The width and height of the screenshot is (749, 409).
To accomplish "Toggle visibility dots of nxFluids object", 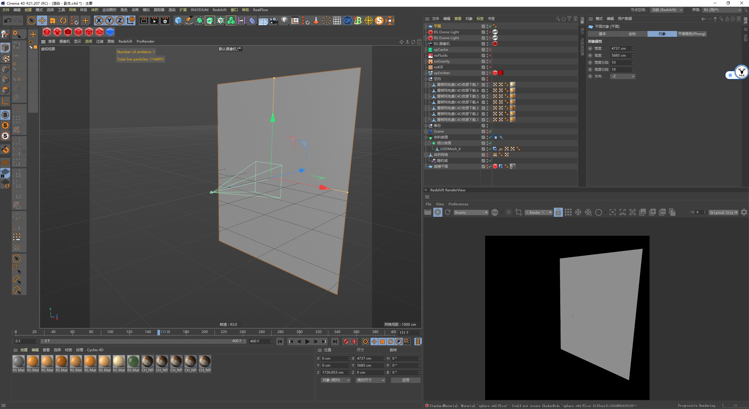I will (487, 56).
